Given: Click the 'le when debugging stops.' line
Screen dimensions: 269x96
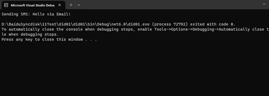Looking at the screenshot, I should pos(30,34).
